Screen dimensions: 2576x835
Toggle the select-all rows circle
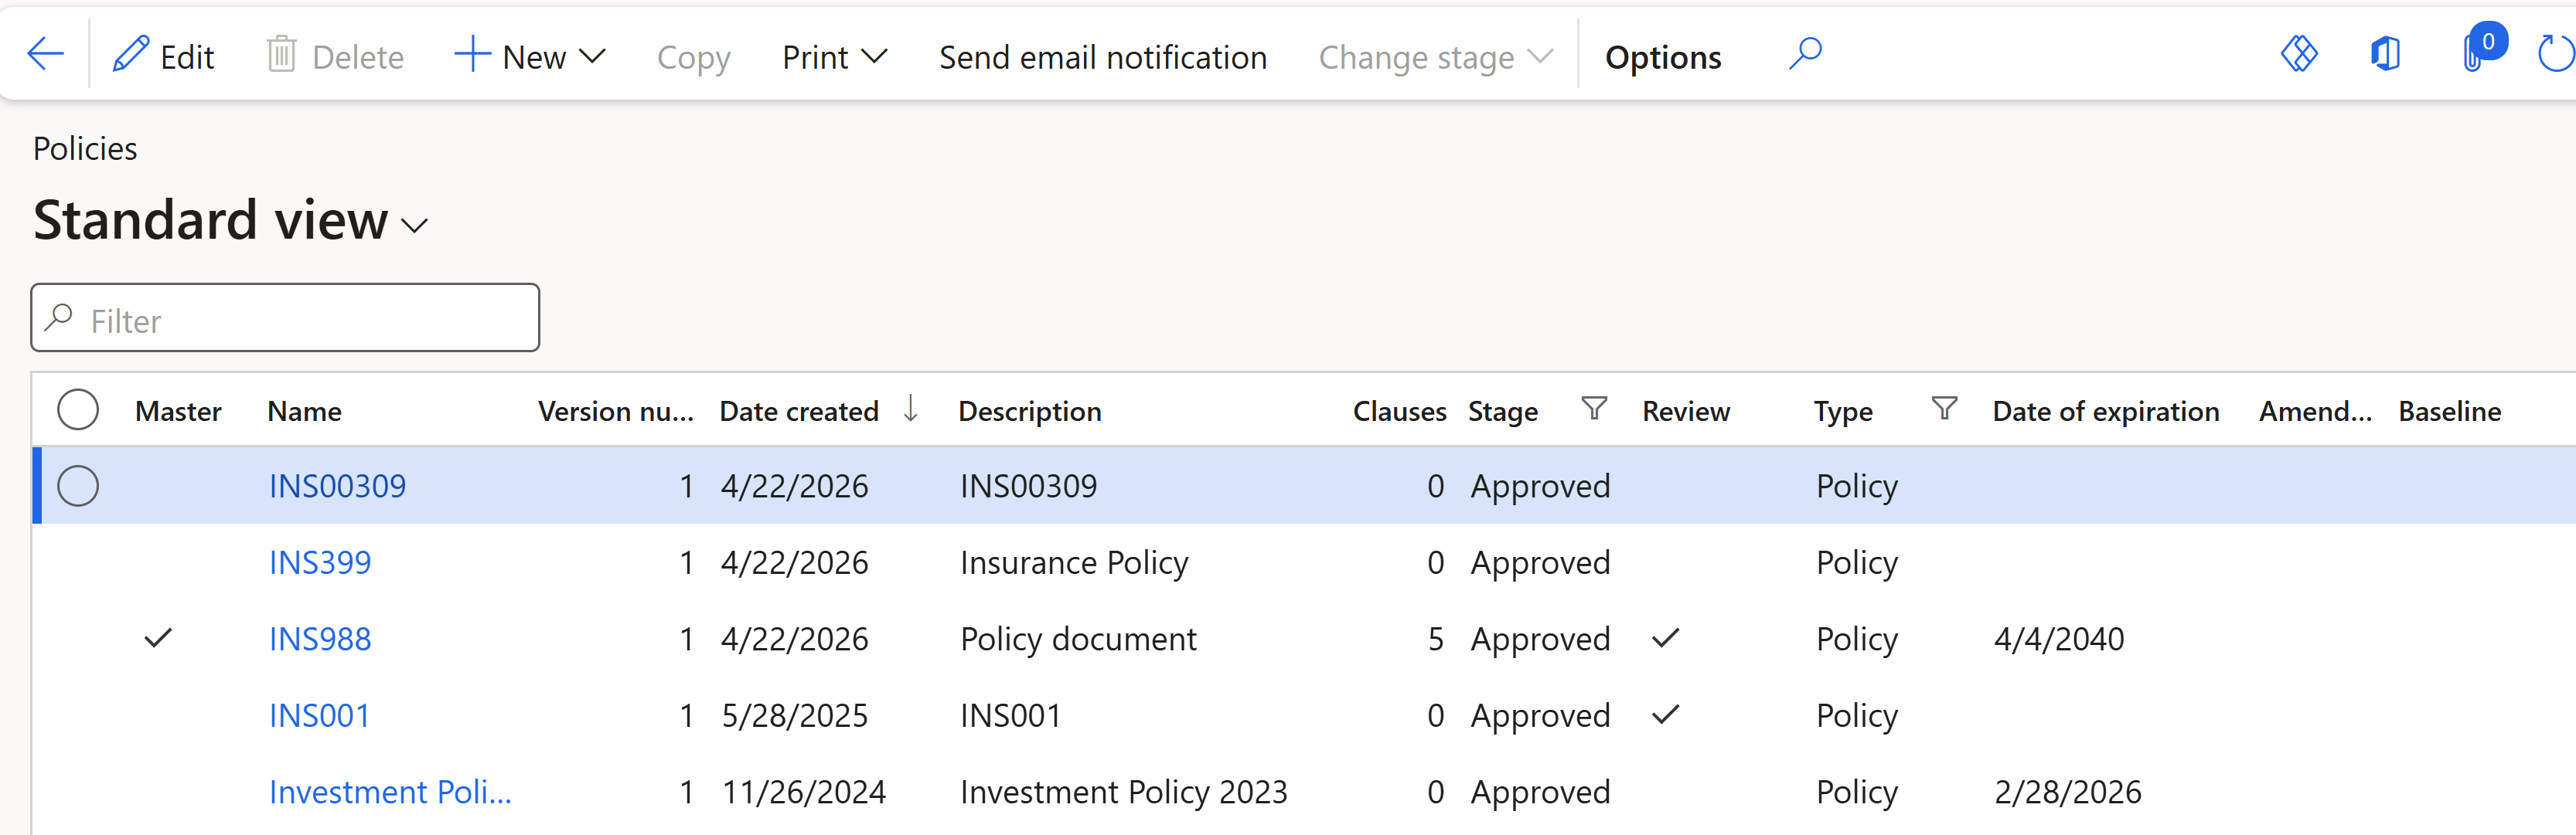click(x=78, y=410)
